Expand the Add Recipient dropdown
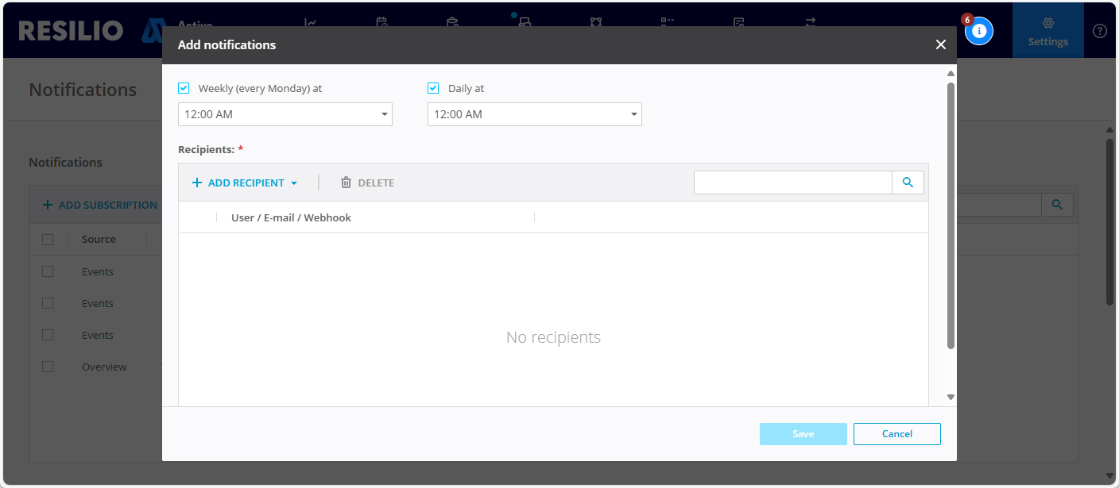This screenshot has height=488, width=1119. click(x=244, y=182)
